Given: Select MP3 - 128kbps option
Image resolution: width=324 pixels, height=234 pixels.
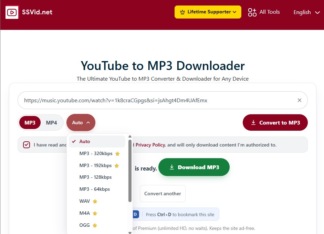Looking at the screenshot, I should [x=97, y=177].
